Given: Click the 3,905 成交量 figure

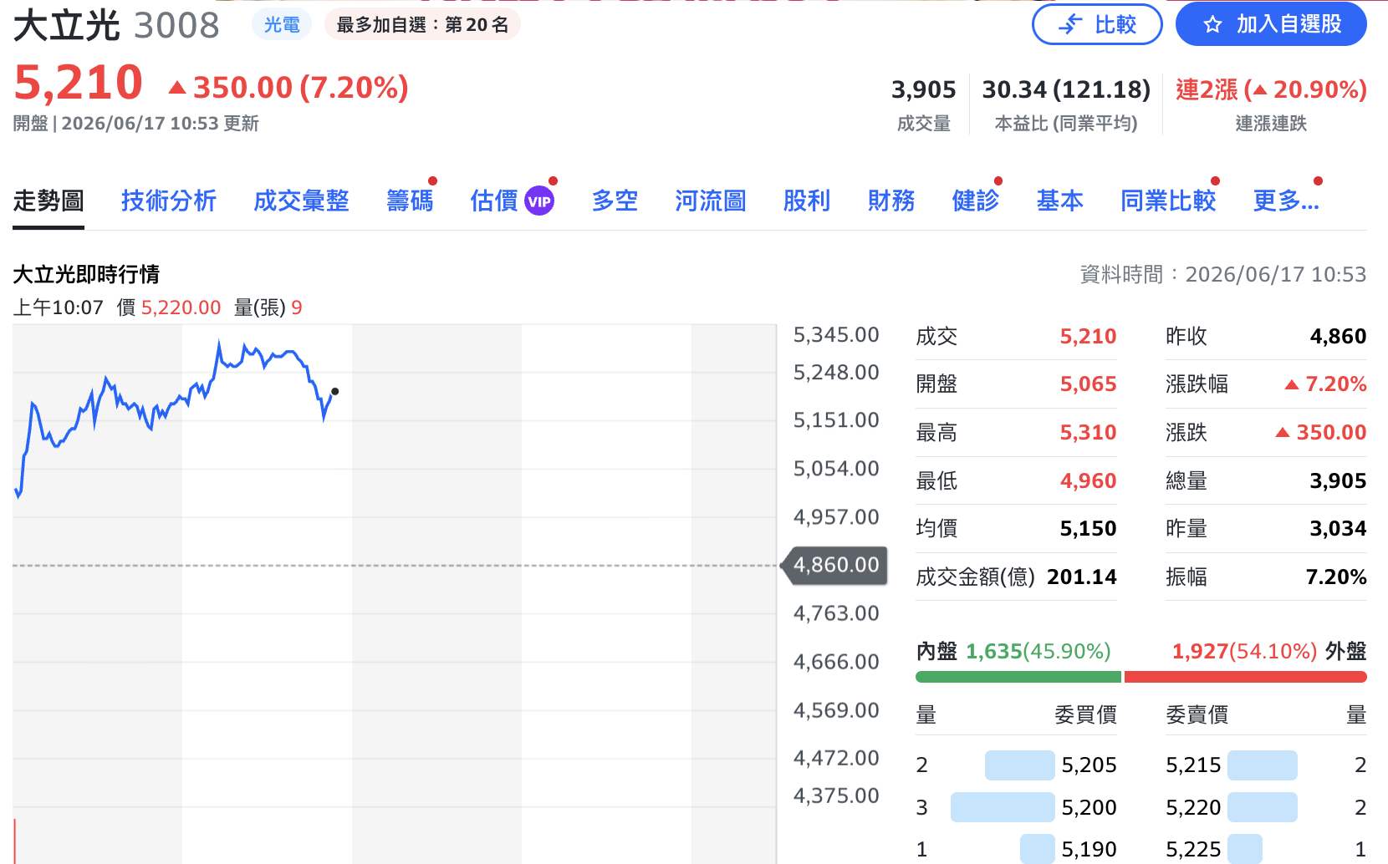Looking at the screenshot, I should (924, 89).
